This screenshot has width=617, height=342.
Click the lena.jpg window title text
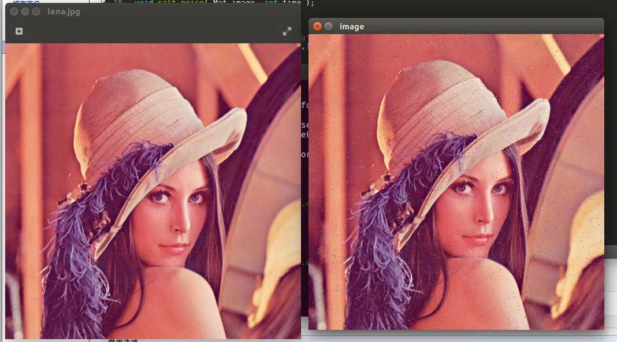(x=64, y=12)
